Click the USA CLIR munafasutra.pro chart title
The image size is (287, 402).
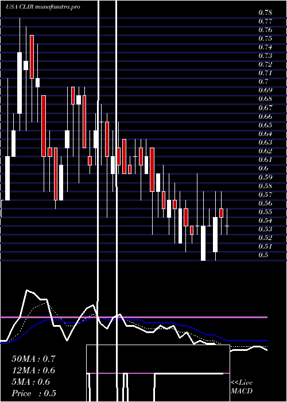[43, 7]
